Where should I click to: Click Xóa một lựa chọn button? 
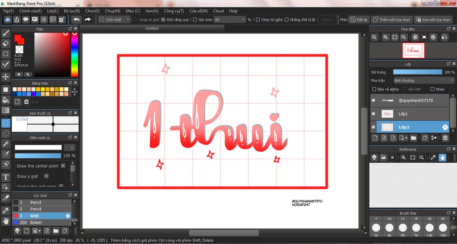click(x=433, y=20)
